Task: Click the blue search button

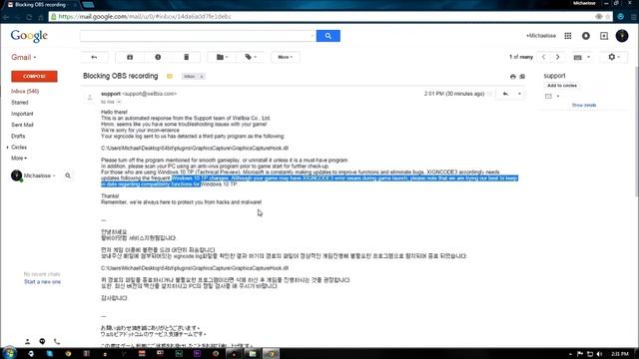Action: (328, 36)
